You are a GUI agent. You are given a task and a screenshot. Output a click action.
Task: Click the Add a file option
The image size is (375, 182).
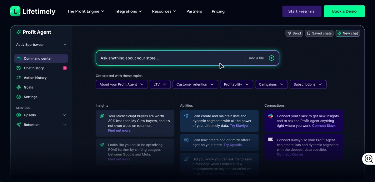254,58
